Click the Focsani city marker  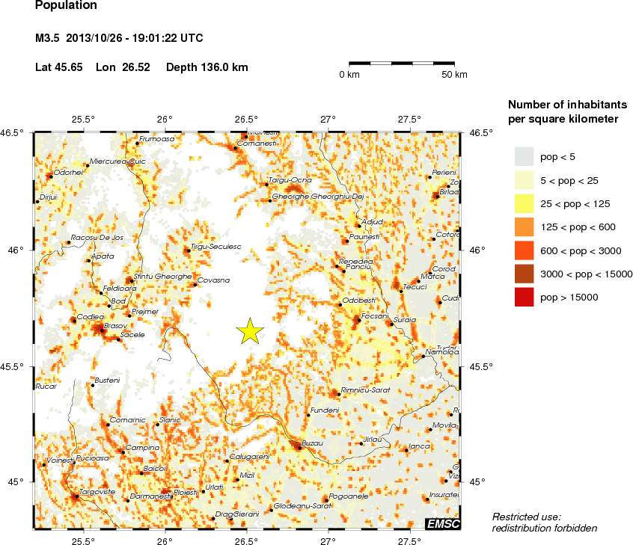pyautogui.click(x=358, y=321)
